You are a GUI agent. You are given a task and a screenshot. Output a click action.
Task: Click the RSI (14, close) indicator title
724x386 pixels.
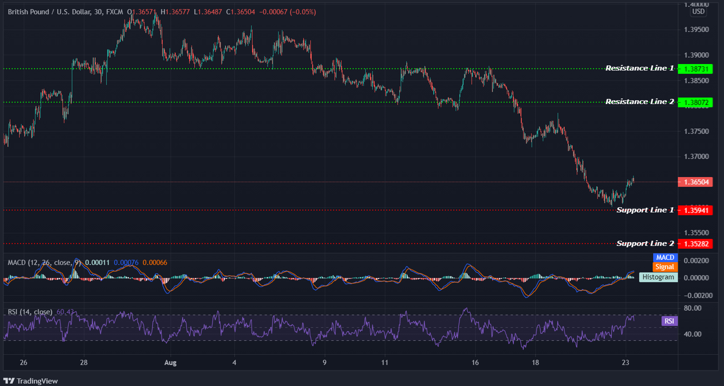click(x=30, y=312)
